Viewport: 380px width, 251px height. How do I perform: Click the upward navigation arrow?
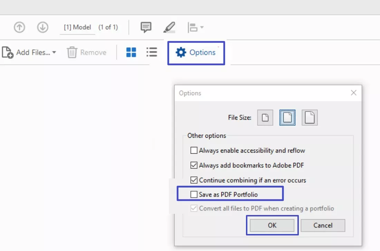pyautogui.click(x=19, y=27)
